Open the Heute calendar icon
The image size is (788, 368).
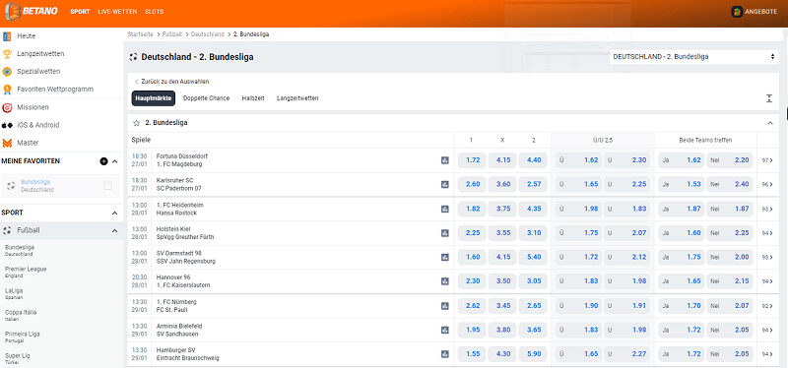pyautogui.click(x=7, y=36)
